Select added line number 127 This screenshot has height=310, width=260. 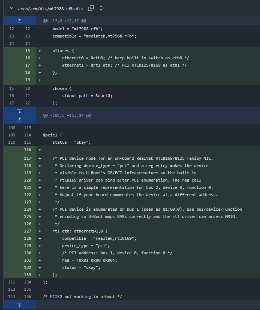(x=28, y=231)
